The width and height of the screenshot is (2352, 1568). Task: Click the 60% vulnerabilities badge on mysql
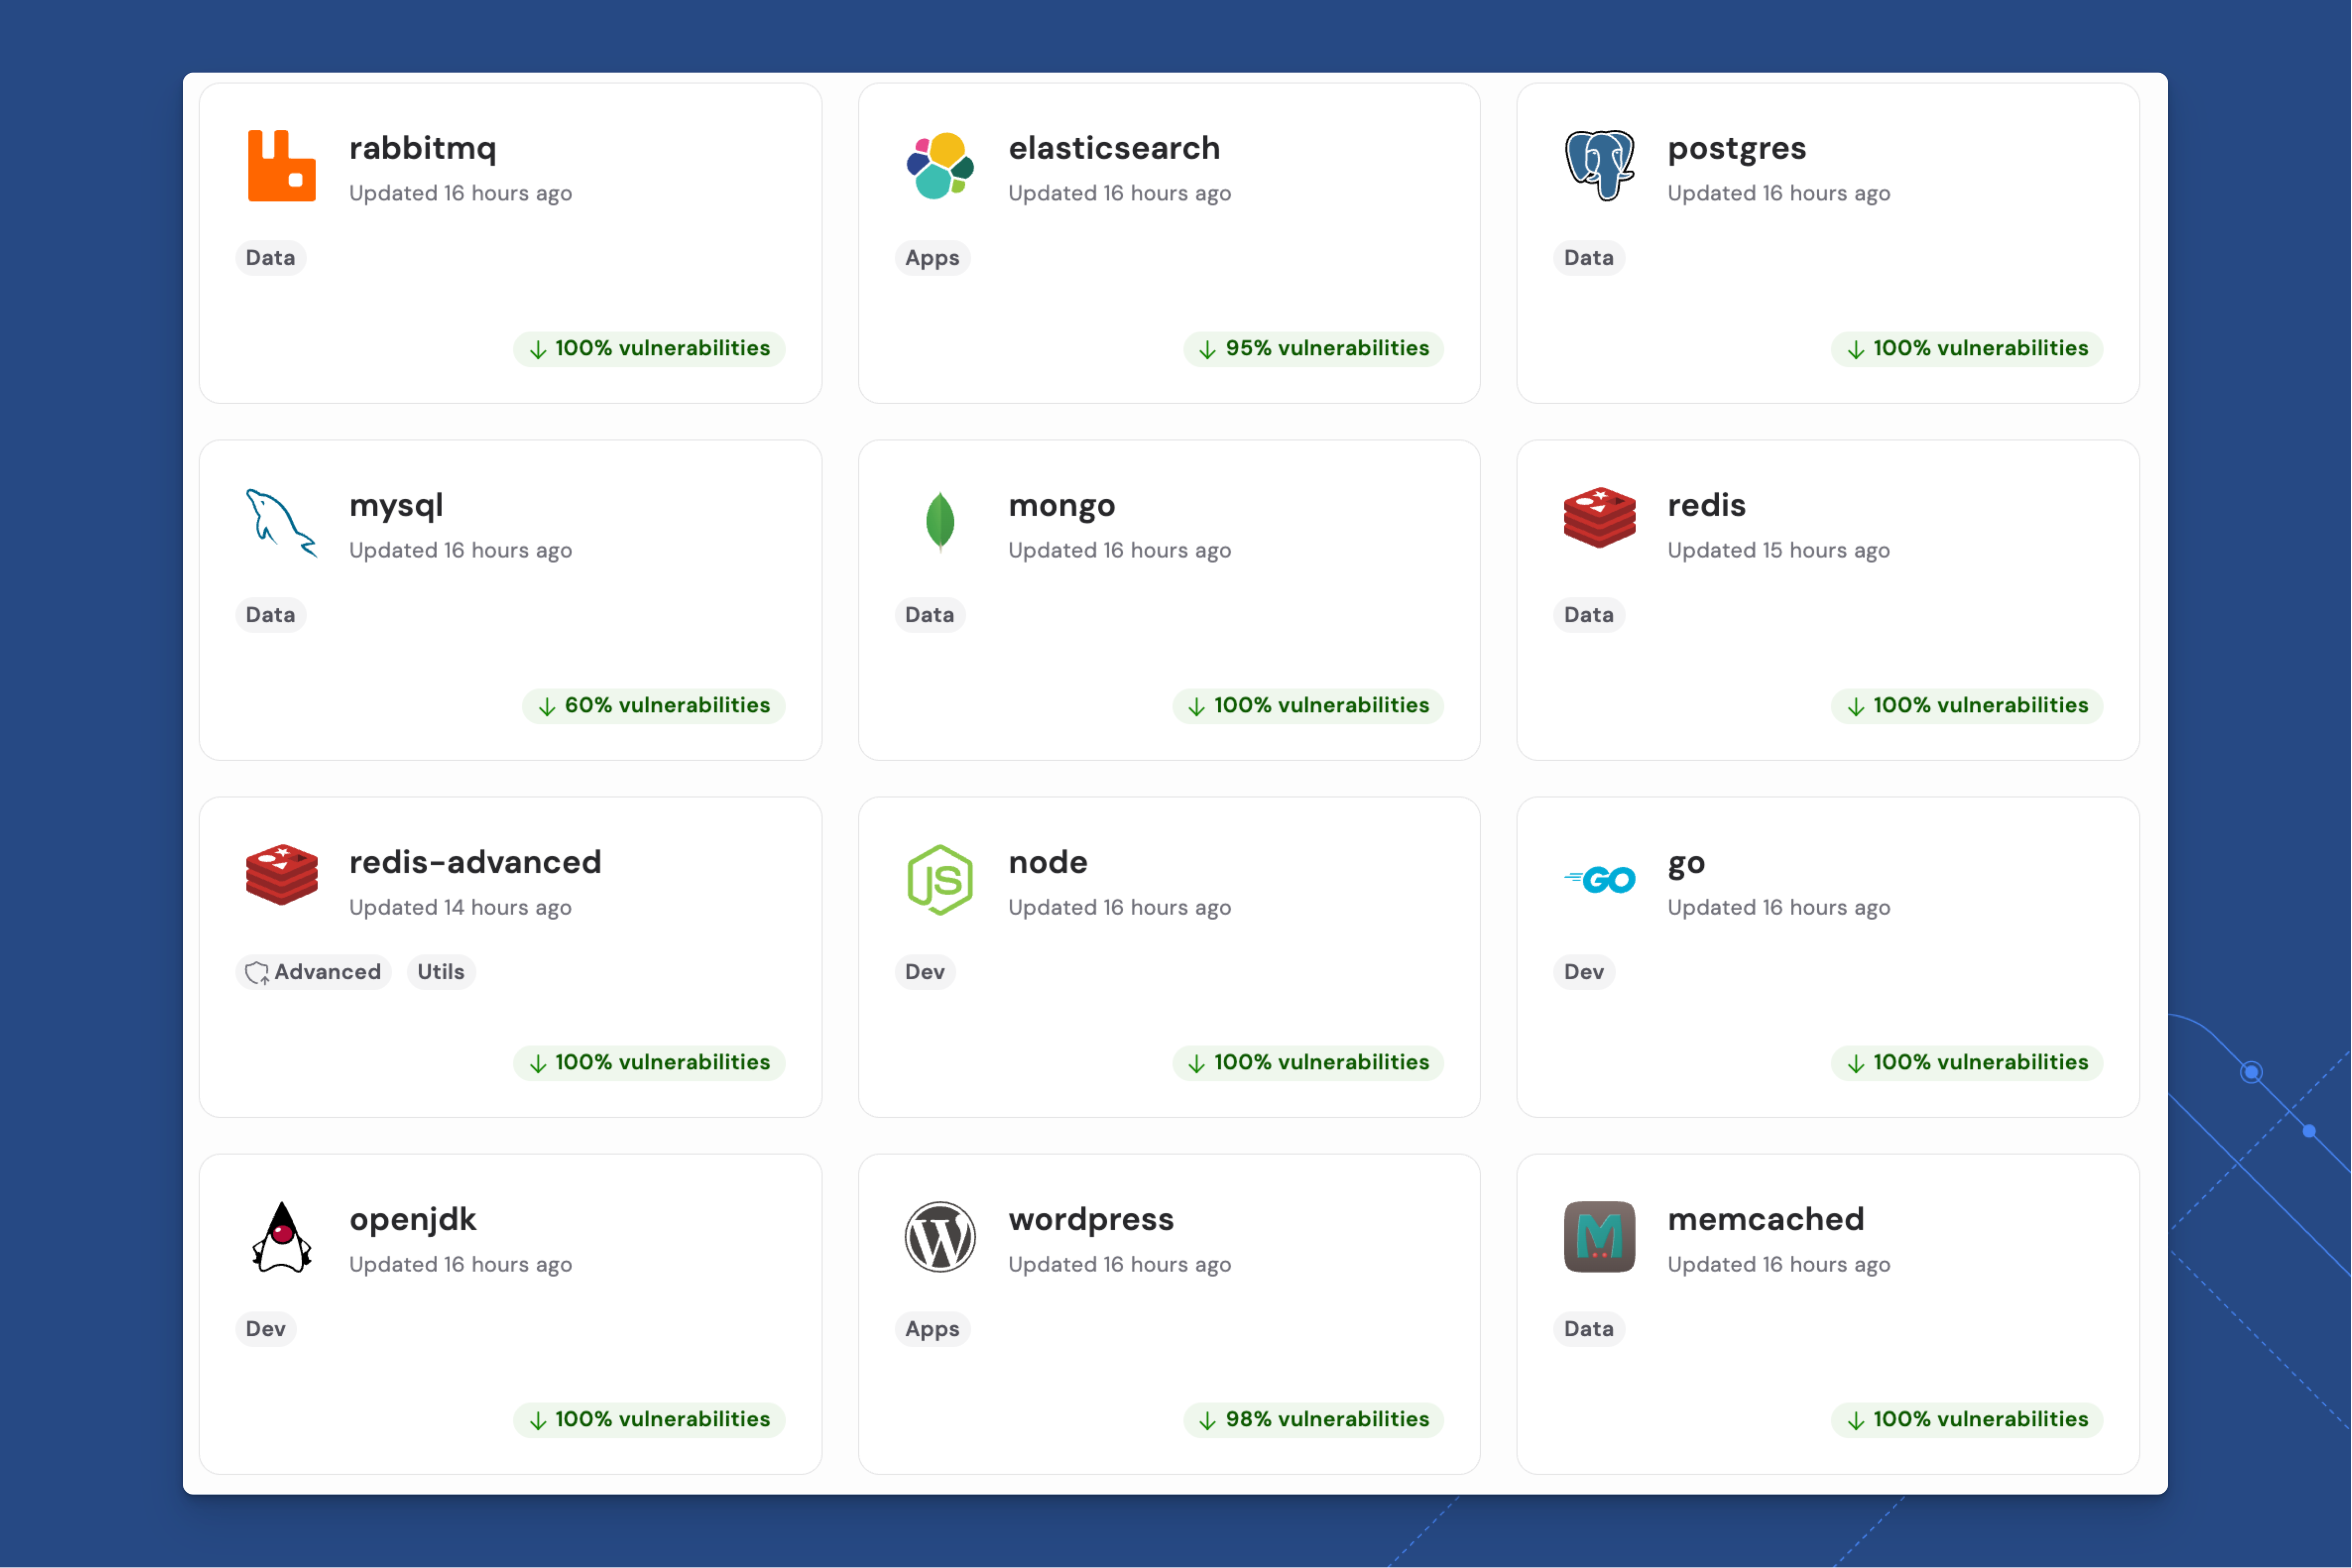(x=654, y=705)
